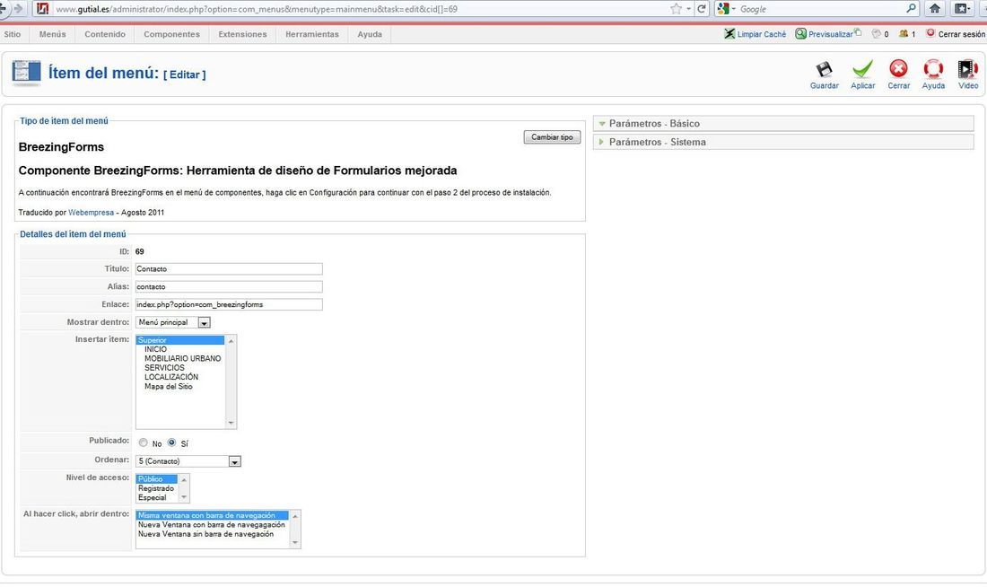Click the Limpiar Caché icon
Screen dimensions: 987x587
[729, 34]
